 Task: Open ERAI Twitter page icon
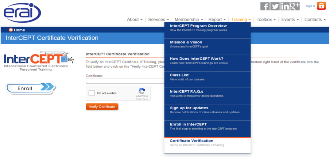(x=275, y=6)
